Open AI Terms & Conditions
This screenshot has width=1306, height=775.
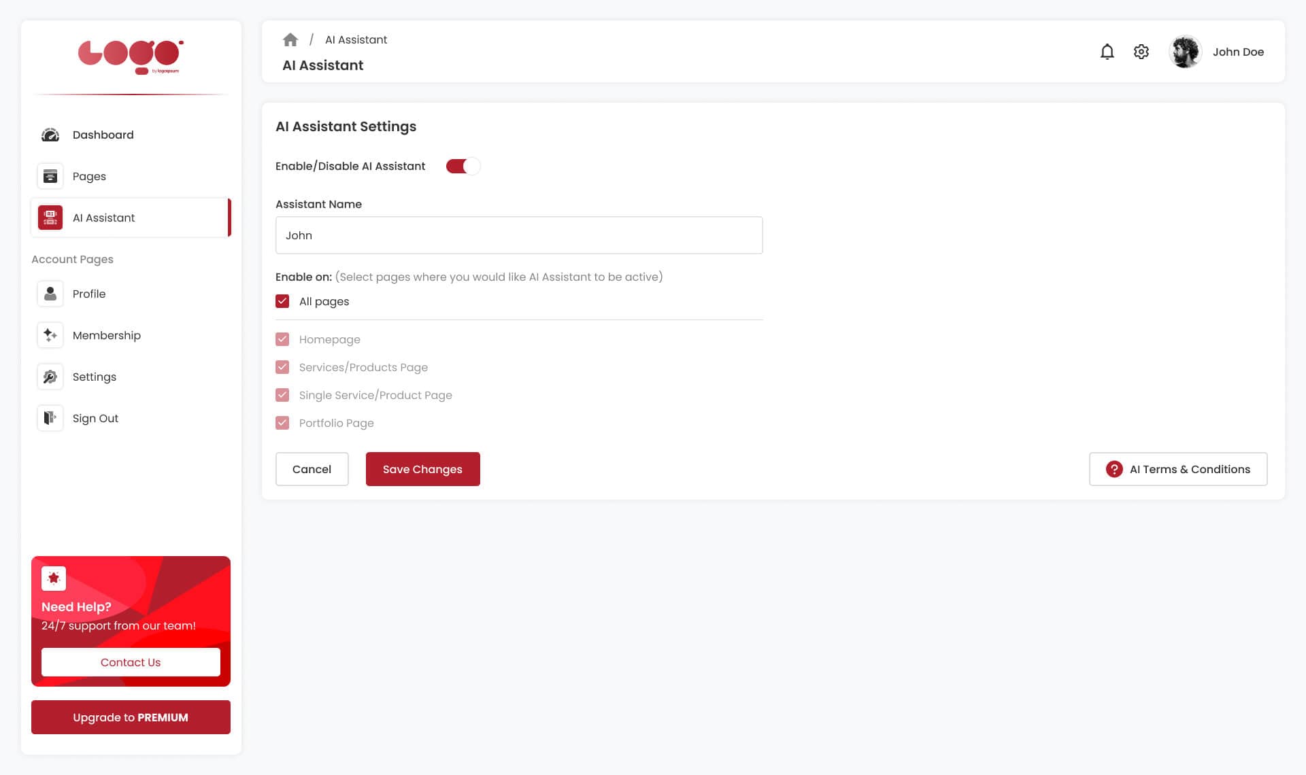1177,469
